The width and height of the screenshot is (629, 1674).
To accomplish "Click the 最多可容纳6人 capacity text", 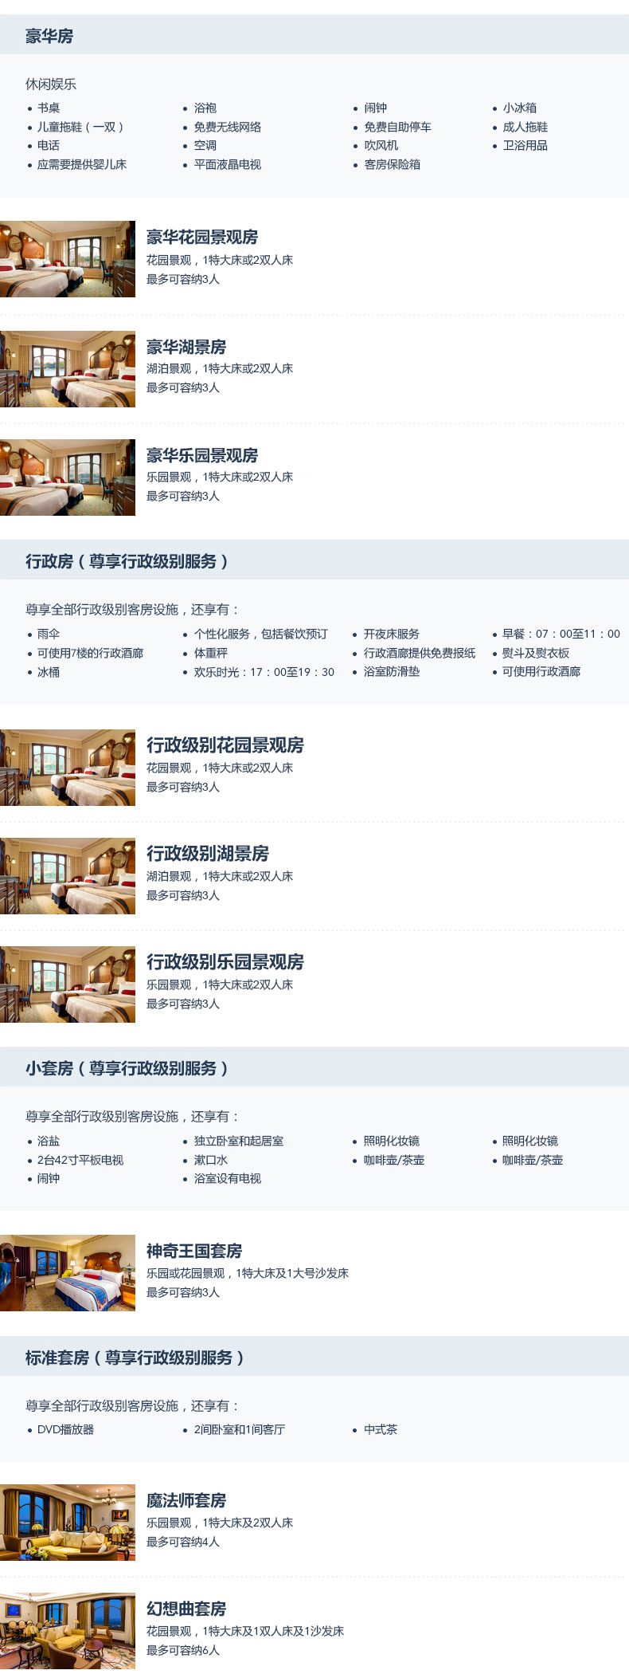I will (183, 1650).
